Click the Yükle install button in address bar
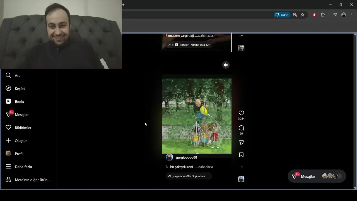The height and width of the screenshot is (201, 357). [282, 15]
